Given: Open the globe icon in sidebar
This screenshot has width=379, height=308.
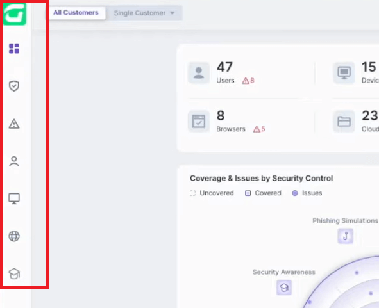Looking at the screenshot, I should point(14,236).
